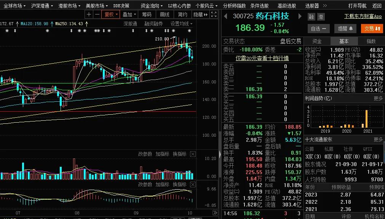
Task: Click the MA120:158.98 indicator label
Action: pos(34,24)
